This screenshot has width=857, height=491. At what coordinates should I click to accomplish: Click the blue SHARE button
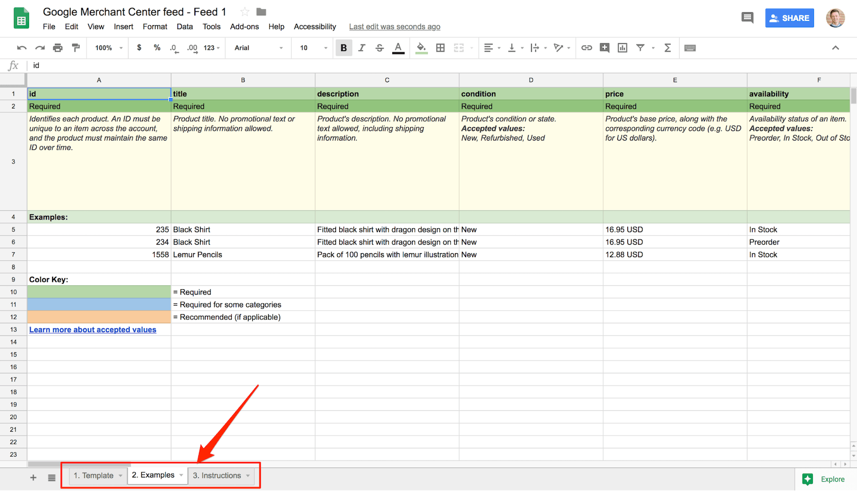tap(789, 18)
